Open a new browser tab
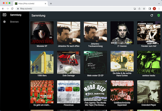 [51, 4]
